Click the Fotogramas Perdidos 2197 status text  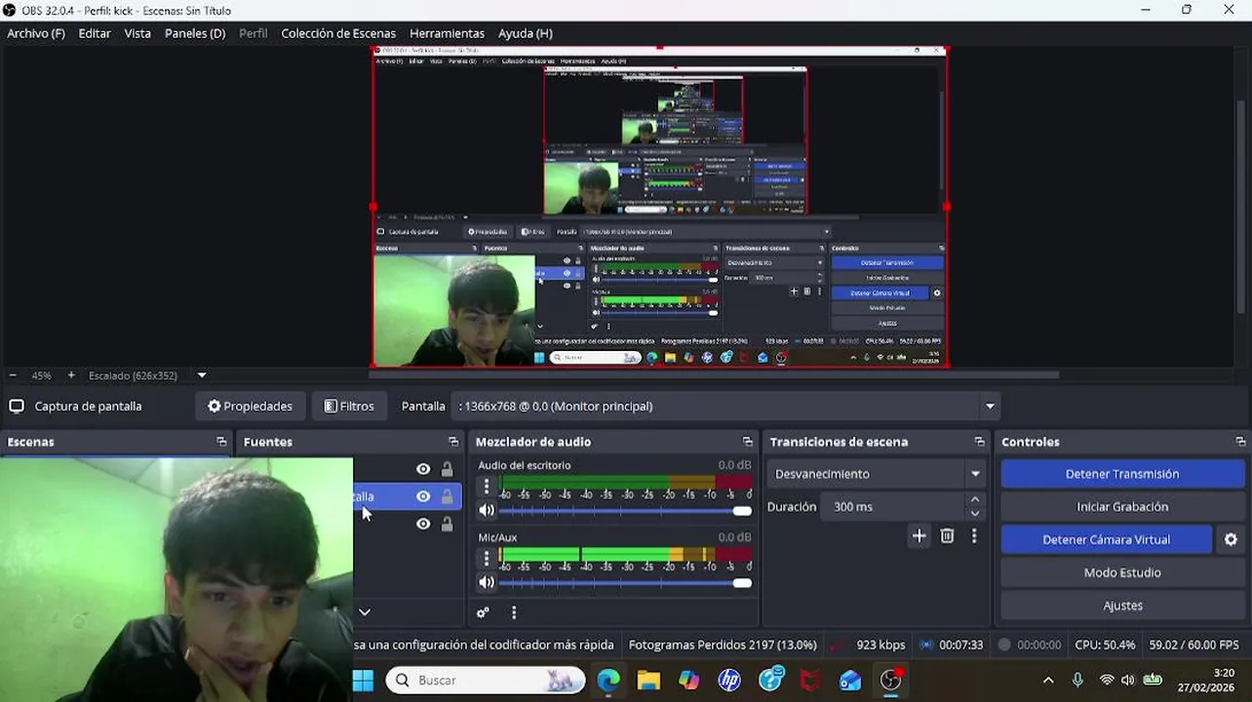(x=723, y=644)
